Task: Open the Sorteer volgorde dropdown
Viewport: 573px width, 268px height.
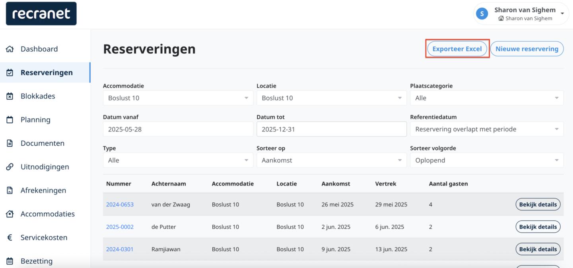Action: coord(486,160)
